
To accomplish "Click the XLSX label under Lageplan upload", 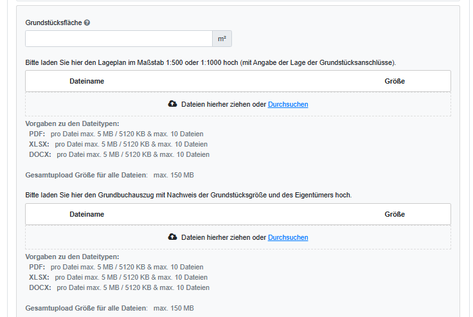I will [39, 144].
